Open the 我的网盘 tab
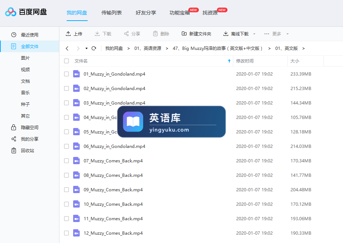This screenshot has width=343, height=243. (x=77, y=13)
